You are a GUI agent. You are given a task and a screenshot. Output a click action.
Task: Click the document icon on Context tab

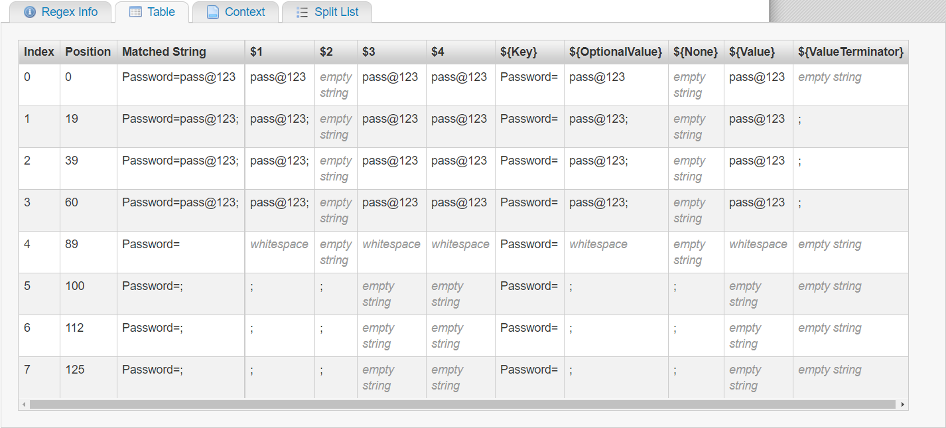pos(212,11)
